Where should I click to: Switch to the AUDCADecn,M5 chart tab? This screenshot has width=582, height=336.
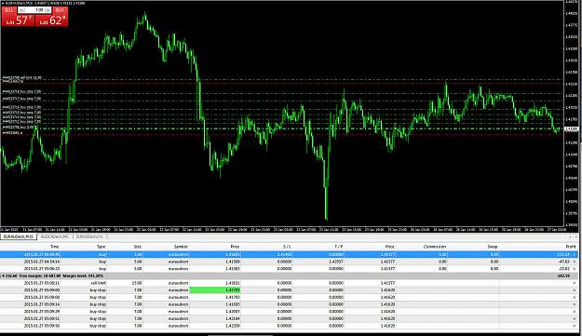coord(55,236)
